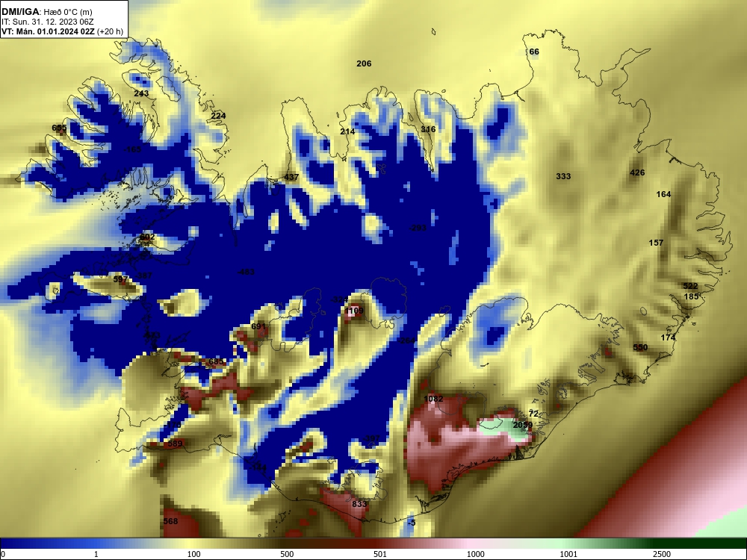Click the map value 597
Viewport: 747px width, 560px height.
pyautogui.click(x=120, y=279)
